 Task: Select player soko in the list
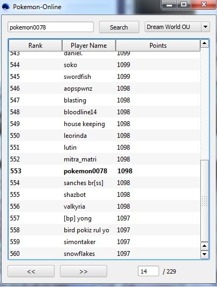[x=104, y=65]
